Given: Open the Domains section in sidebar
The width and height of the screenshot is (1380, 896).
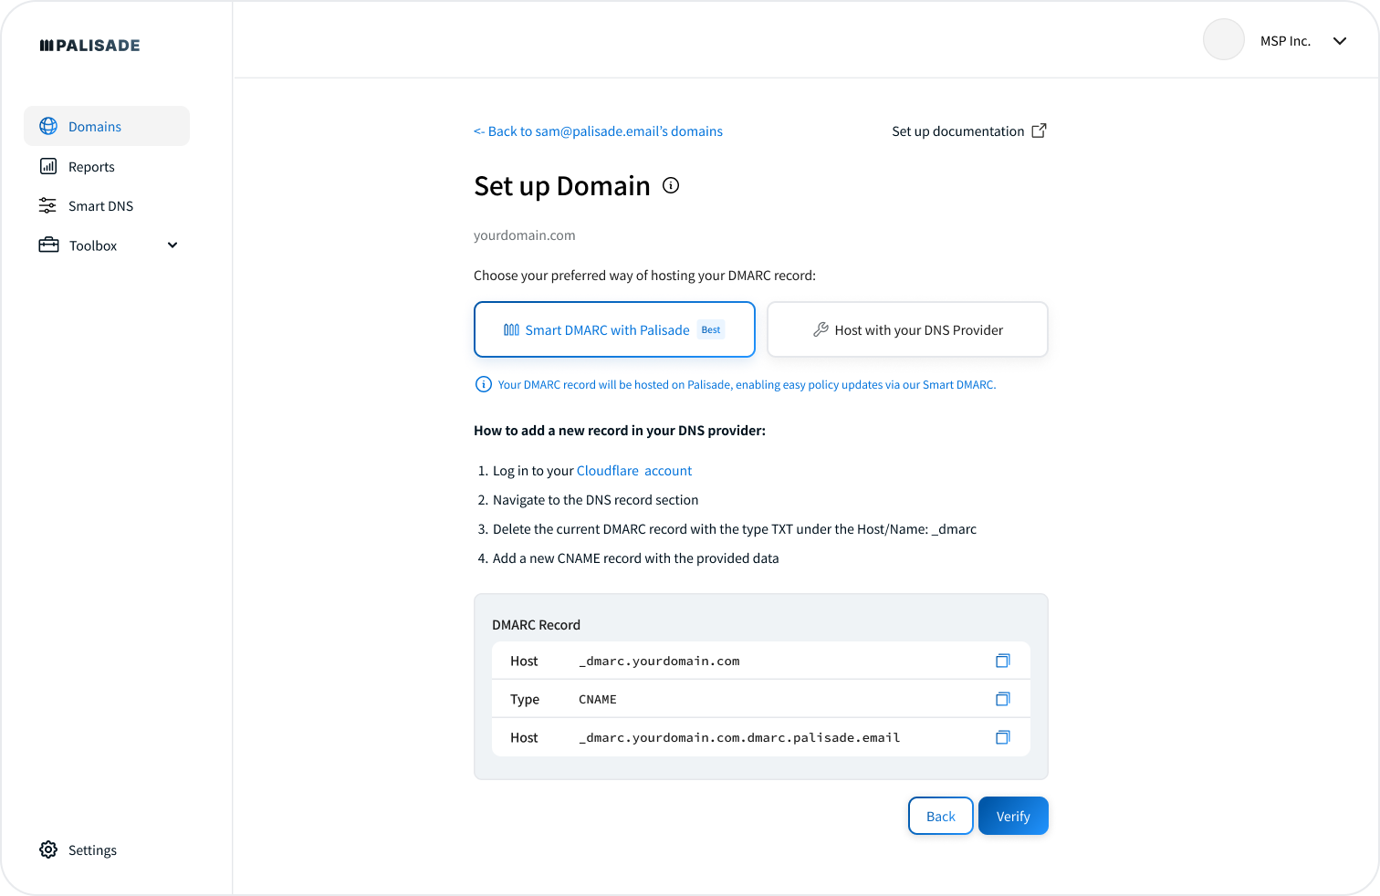Looking at the screenshot, I should click(95, 127).
